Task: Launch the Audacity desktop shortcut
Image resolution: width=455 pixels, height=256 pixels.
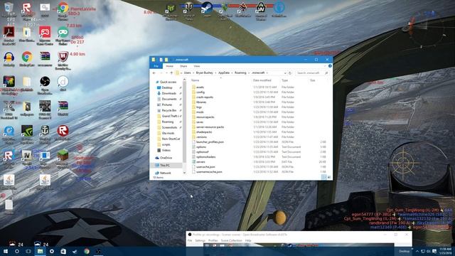Action: point(9,59)
